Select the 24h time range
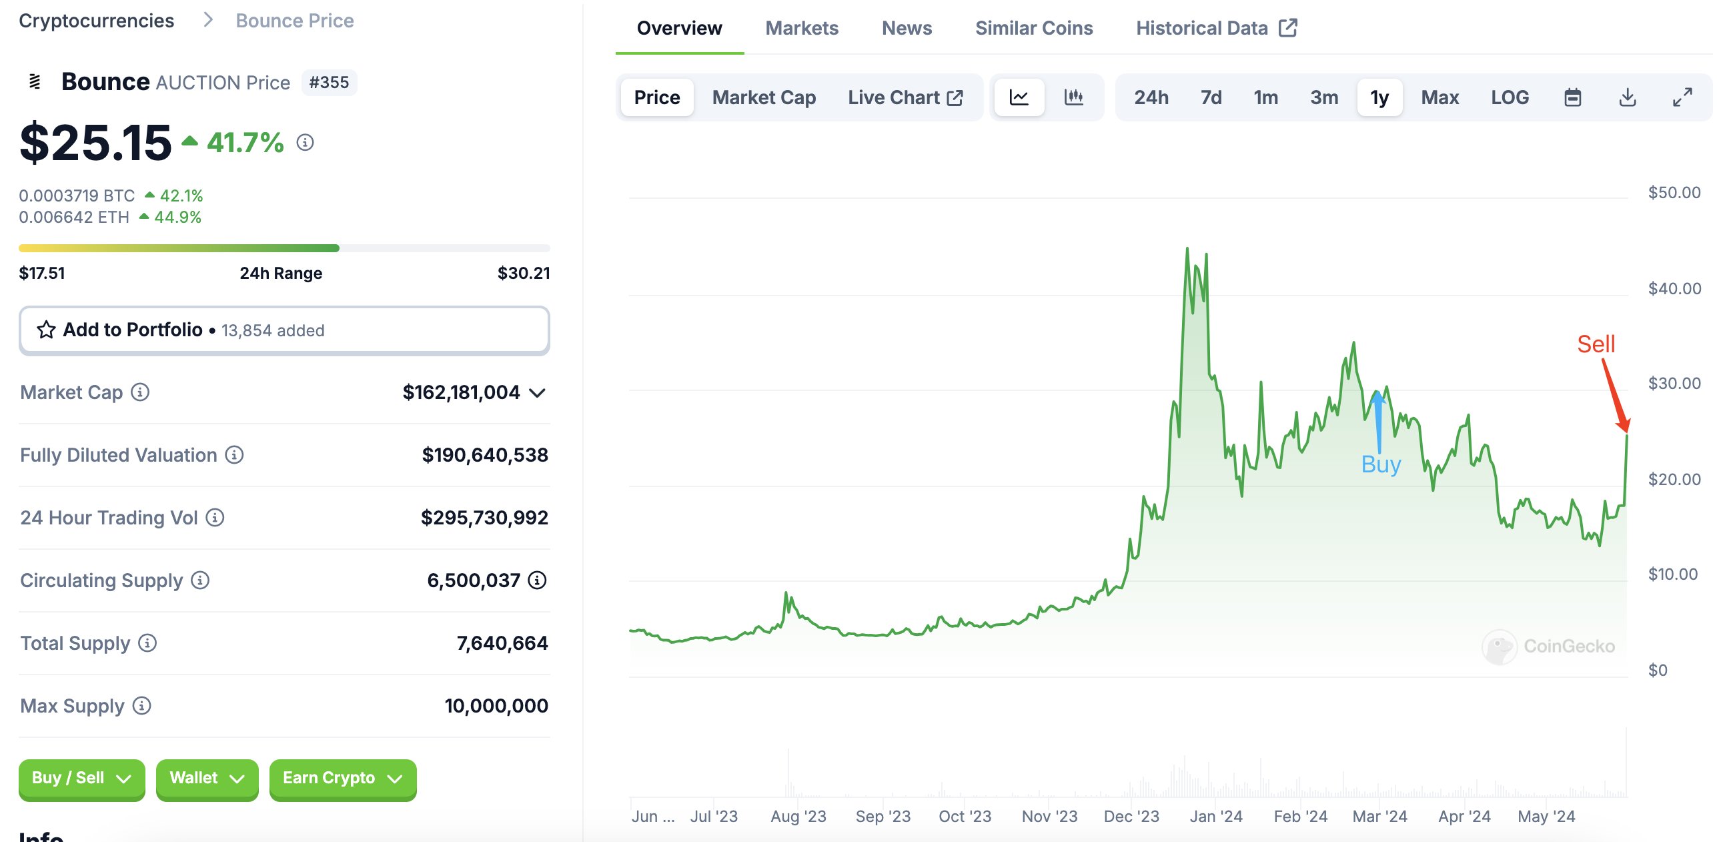Viewport: 1717px width, 842px height. (1151, 97)
